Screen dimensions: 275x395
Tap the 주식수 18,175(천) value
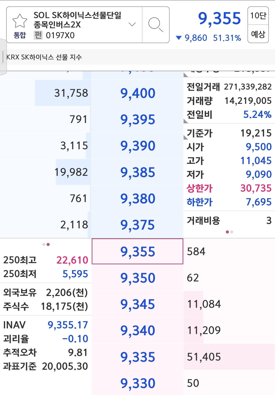point(64,306)
